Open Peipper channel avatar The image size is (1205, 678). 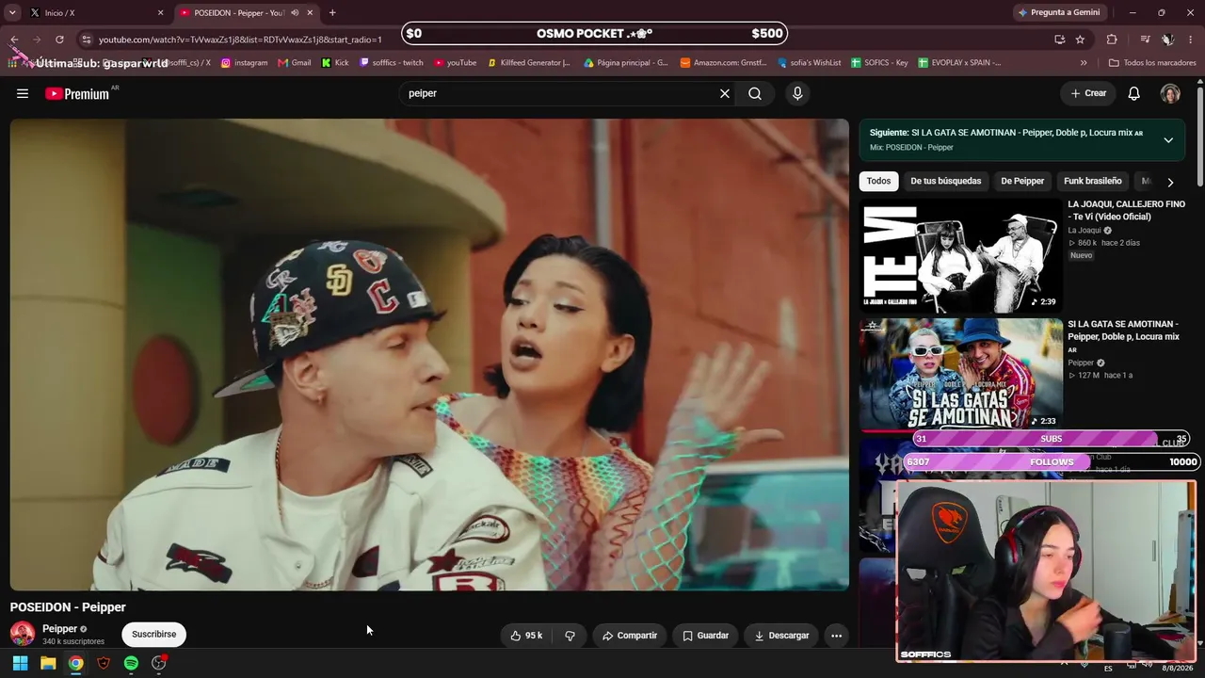click(23, 634)
